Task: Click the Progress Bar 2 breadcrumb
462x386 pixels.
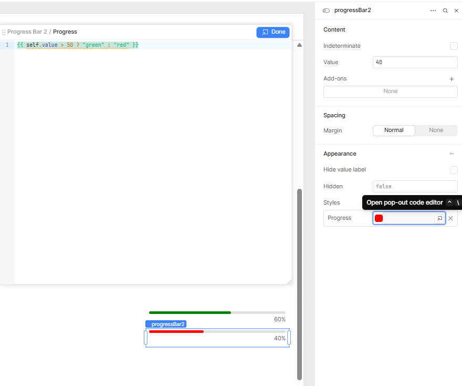Action: click(x=27, y=32)
